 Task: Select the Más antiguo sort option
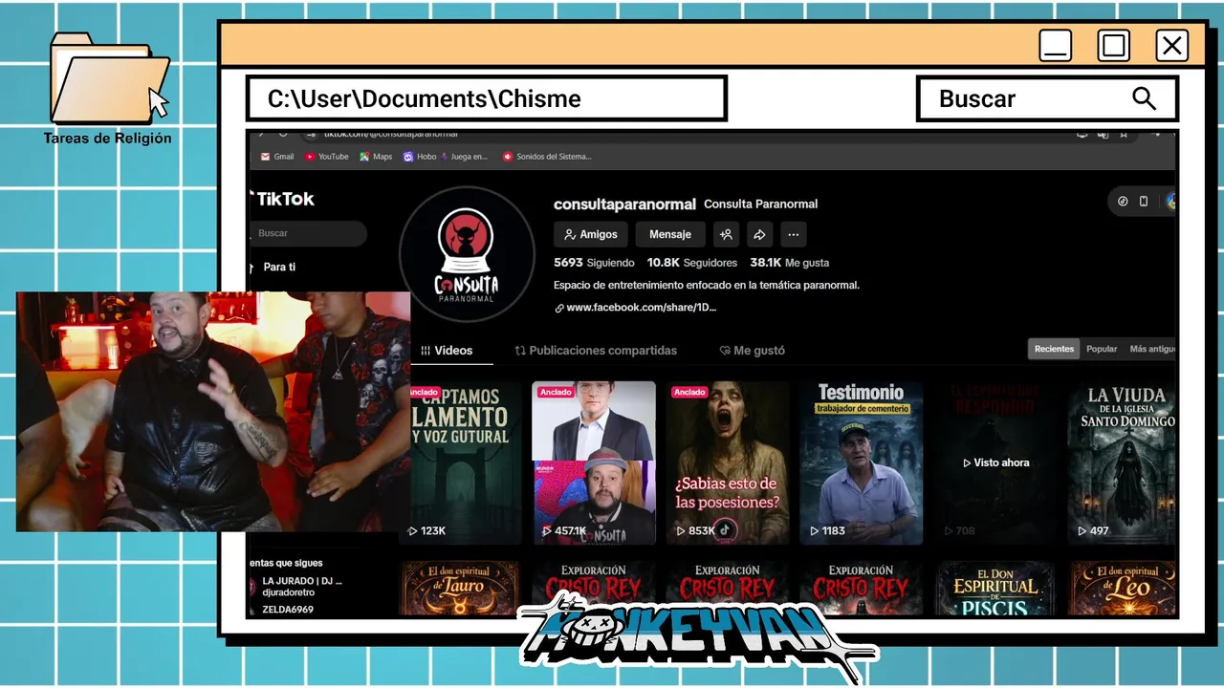[x=1152, y=349]
